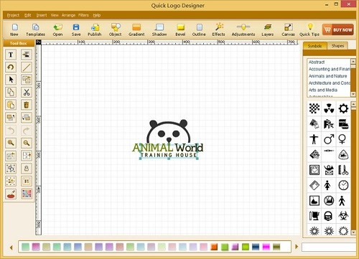Open the Layers toolbar option
The height and width of the screenshot is (259, 359).
point(268,29)
